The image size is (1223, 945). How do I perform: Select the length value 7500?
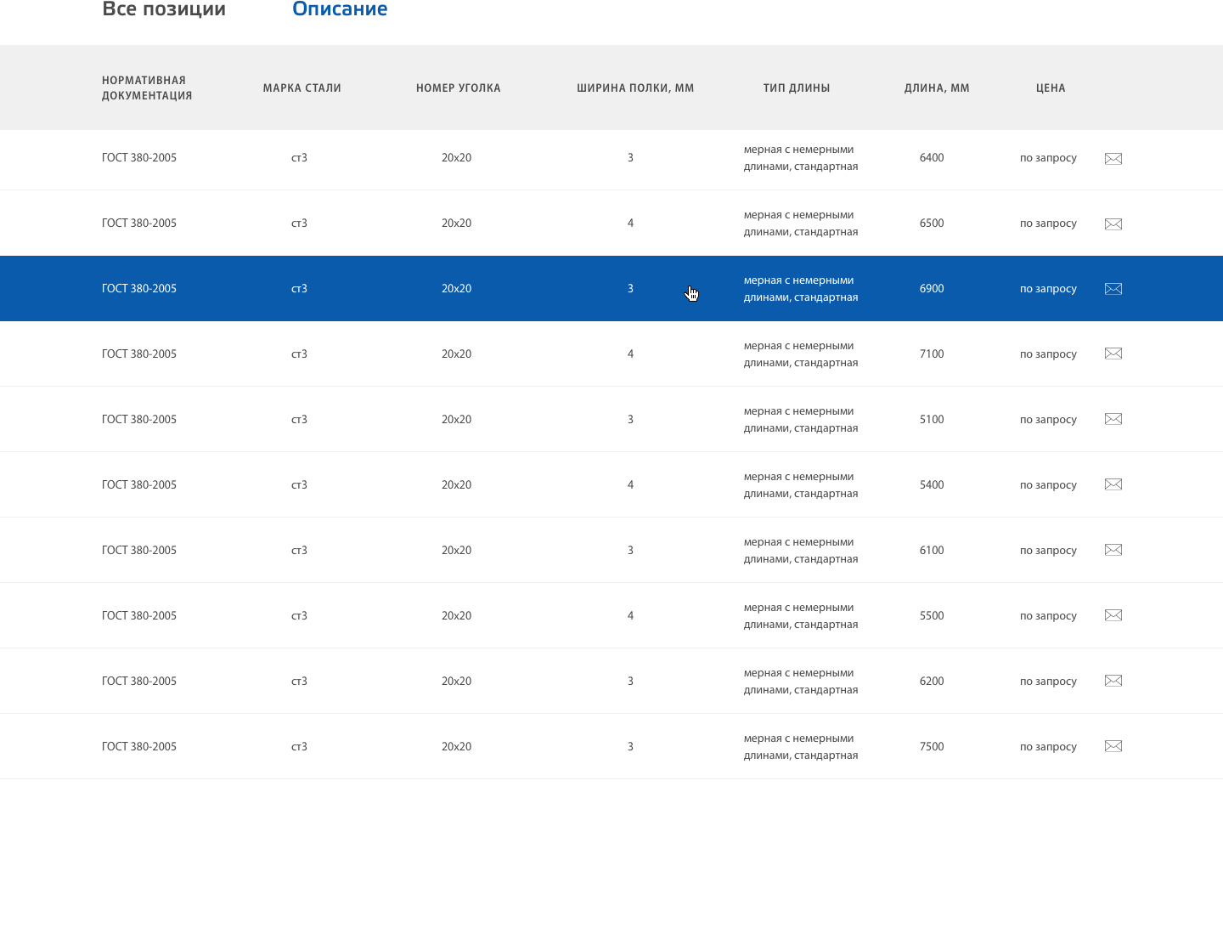pyautogui.click(x=932, y=747)
